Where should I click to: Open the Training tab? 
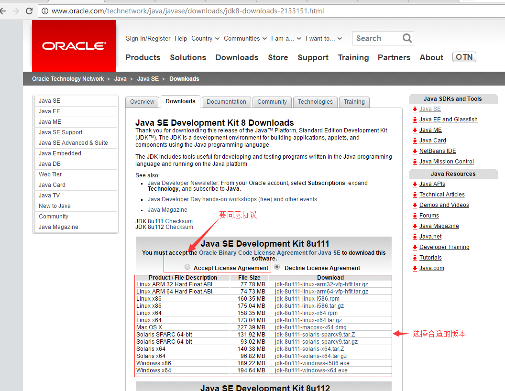(x=354, y=102)
